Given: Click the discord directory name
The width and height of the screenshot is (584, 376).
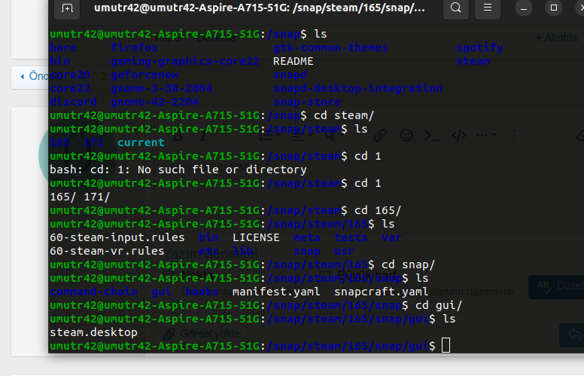Looking at the screenshot, I should coord(73,102).
